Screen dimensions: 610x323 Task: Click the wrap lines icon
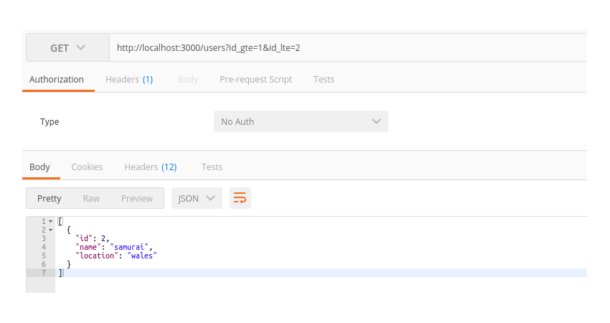pyautogui.click(x=240, y=198)
